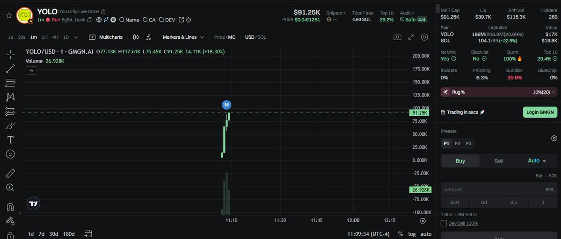The width and height of the screenshot is (561, 239).
Task: Expand the chart to fullscreen
Action: pos(411,37)
